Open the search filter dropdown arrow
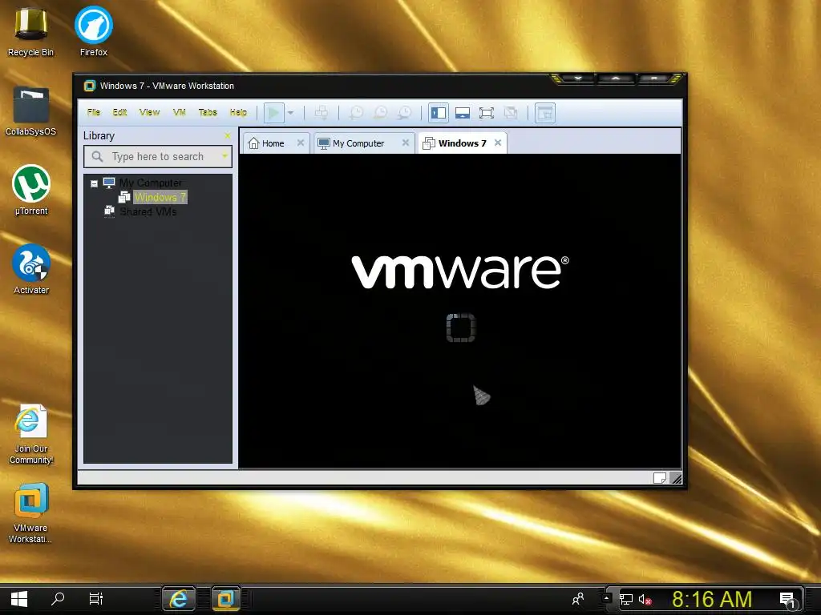Image resolution: width=821 pixels, height=615 pixels. pyautogui.click(x=224, y=156)
